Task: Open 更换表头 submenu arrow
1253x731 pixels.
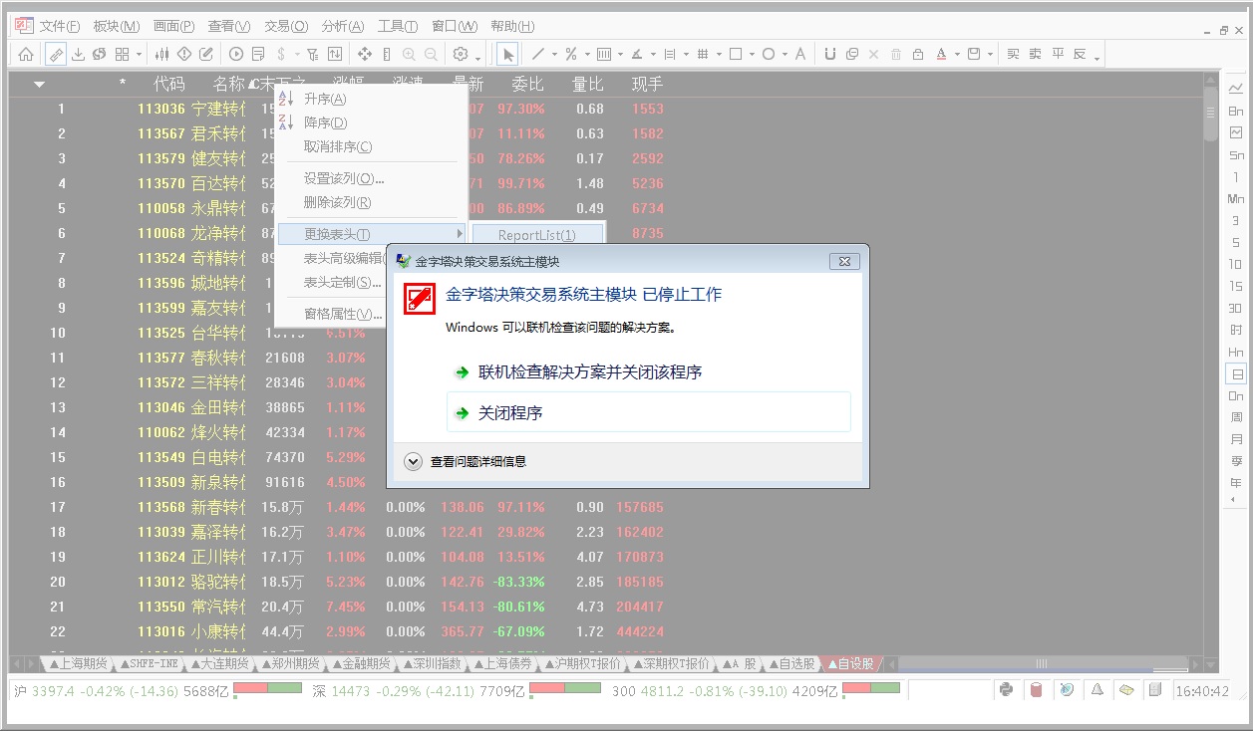Action: point(460,234)
